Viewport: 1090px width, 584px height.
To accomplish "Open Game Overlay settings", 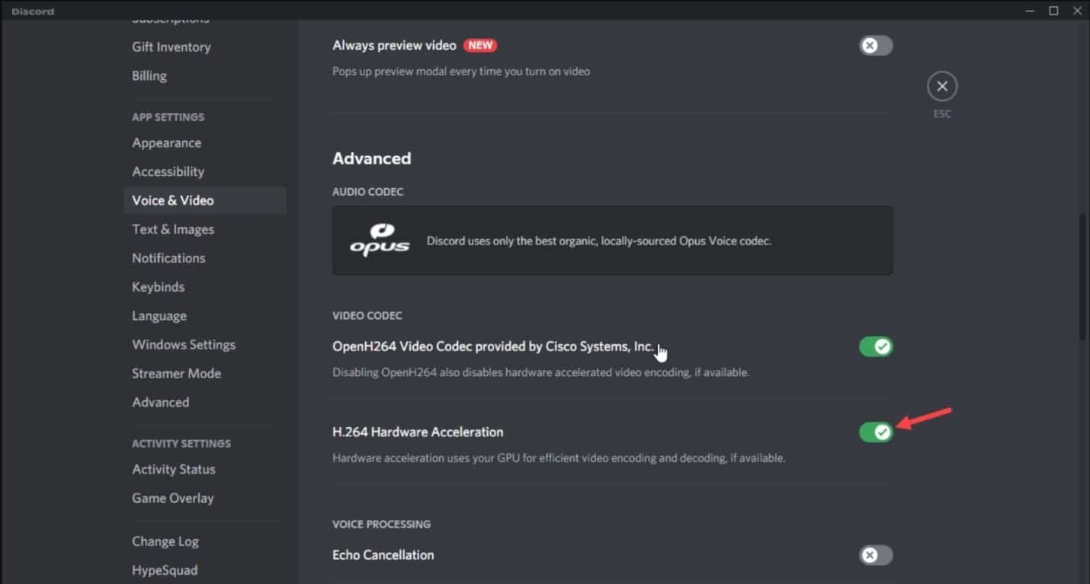I will tap(173, 499).
